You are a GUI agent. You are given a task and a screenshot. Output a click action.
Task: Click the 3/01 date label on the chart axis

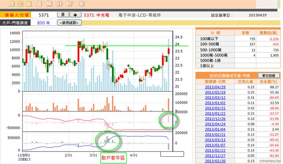[93, 155]
